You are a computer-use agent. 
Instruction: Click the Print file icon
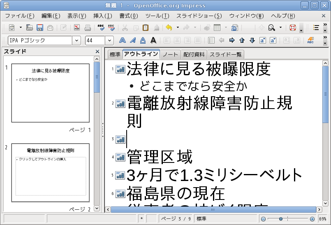[x=87, y=28]
